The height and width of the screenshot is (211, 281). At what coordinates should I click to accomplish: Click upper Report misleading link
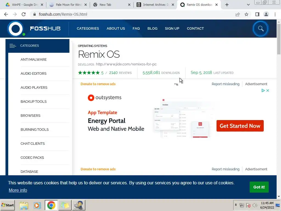tap(226, 84)
